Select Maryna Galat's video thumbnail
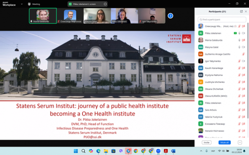 click(97, 16)
